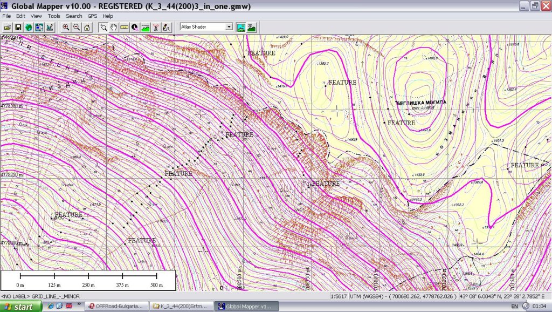Click the Windows Start button
Screen dimensions: 552x312
(x=22, y=307)
